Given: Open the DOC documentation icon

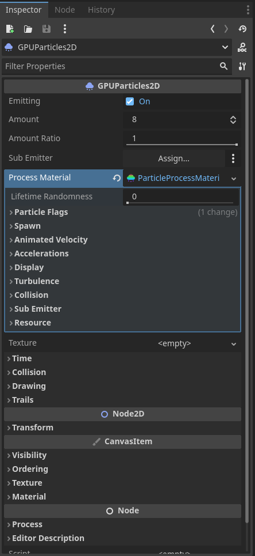Looking at the screenshot, I should point(242,47).
